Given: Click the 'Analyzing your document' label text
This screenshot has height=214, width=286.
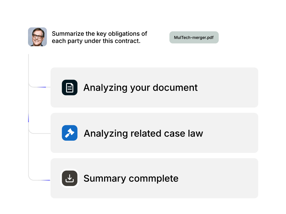Looking at the screenshot, I should 140,88.
